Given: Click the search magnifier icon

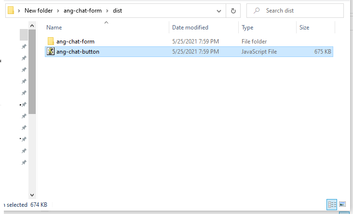Looking at the screenshot, I should click(x=256, y=11).
